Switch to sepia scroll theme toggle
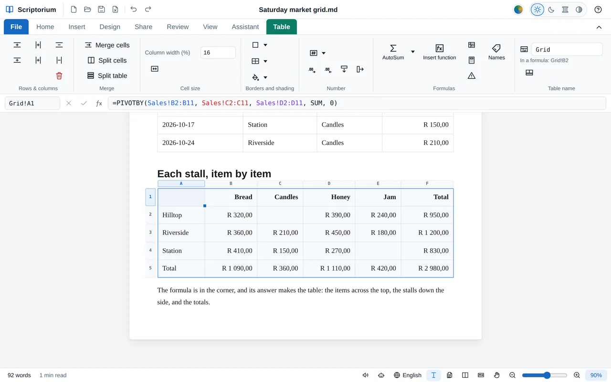The width and height of the screenshot is (611, 382). pos(565,10)
